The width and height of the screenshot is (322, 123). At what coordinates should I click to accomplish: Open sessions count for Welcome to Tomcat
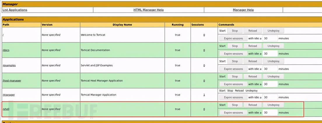coord(204,35)
